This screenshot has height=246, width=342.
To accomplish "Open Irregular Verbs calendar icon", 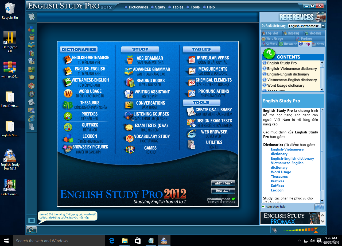I will click(192, 60).
